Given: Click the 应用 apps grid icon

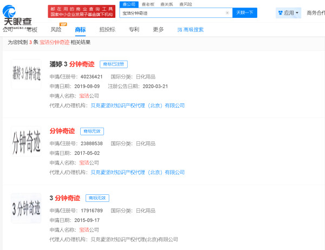Looking at the screenshot, I should coord(281,13).
